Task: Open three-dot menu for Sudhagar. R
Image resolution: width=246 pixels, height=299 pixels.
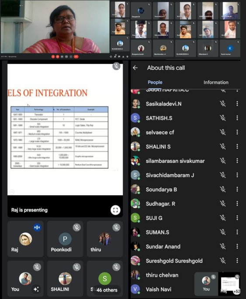Action: coord(237,204)
